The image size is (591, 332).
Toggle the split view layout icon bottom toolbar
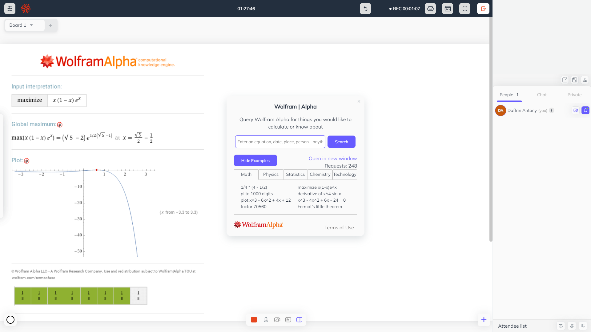pyautogui.click(x=299, y=320)
